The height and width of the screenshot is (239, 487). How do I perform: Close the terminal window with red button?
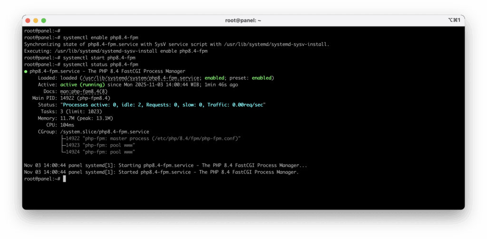(x=28, y=20)
